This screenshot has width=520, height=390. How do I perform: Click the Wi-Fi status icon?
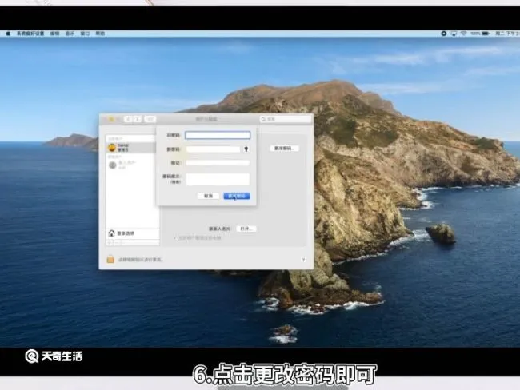464,34
